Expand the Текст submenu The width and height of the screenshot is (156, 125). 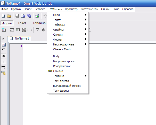[x=68, y=20]
